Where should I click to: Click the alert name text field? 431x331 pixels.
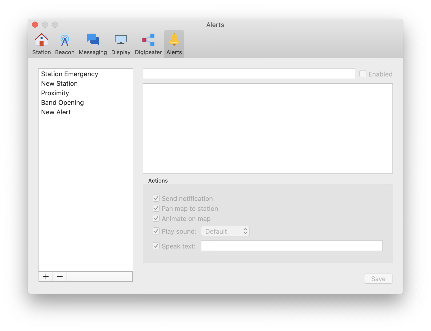(249, 74)
